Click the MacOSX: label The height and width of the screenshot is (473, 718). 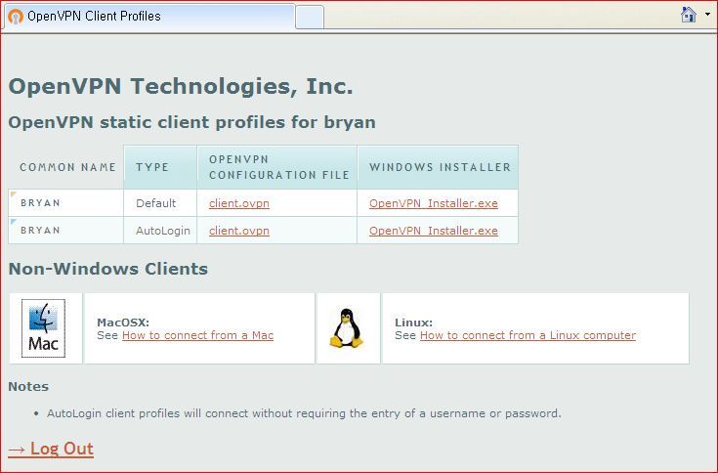(x=123, y=322)
